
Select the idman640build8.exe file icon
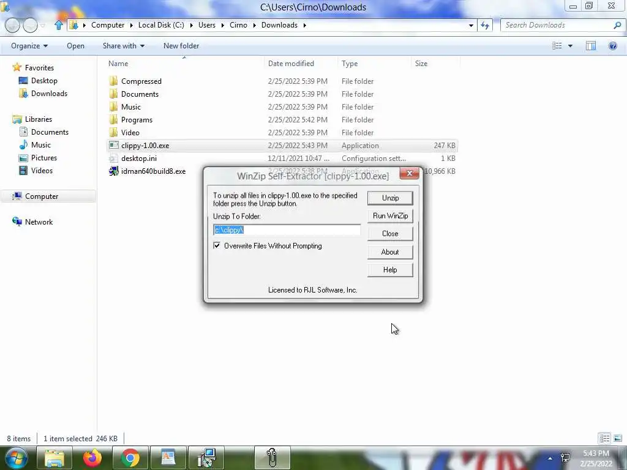point(113,171)
